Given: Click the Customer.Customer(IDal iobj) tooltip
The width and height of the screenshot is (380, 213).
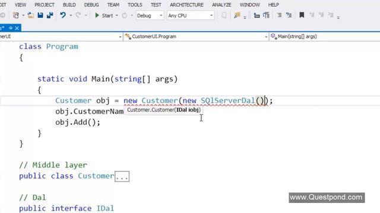Looking at the screenshot, I should [164, 110].
